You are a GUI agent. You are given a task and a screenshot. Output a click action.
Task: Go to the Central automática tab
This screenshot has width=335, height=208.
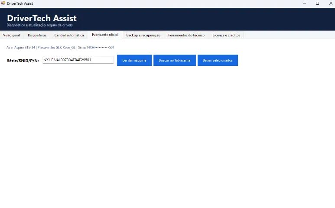tap(69, 35)
